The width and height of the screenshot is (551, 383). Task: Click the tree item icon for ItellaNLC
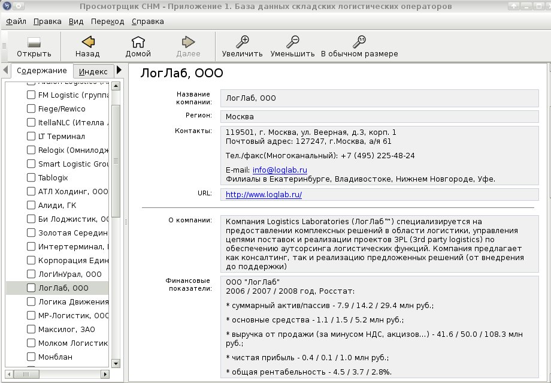click(x=31, y=122)
